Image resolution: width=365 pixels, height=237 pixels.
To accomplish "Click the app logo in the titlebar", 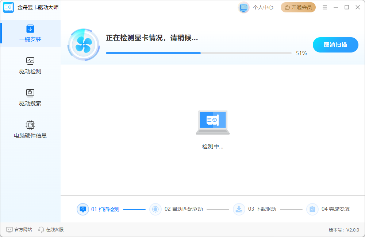I will coord(8,7).
